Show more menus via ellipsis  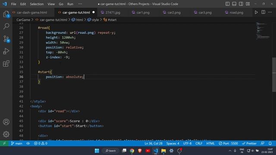[x=80, y=4]
